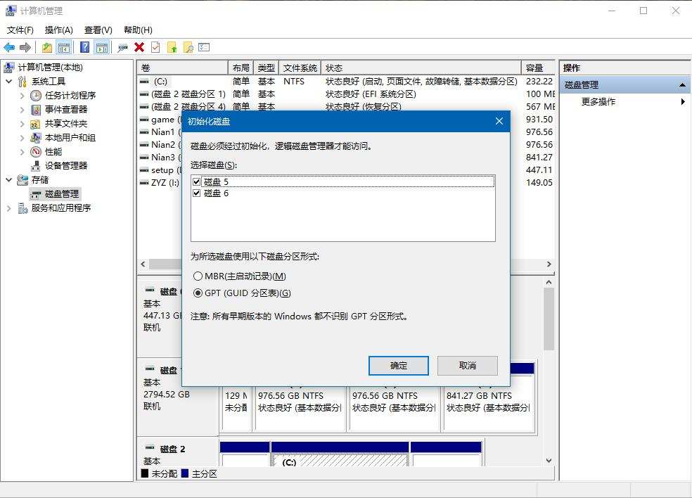Click the red X delete icon
Viewport: 692px width, 498px height.
(x=139, y=47)
